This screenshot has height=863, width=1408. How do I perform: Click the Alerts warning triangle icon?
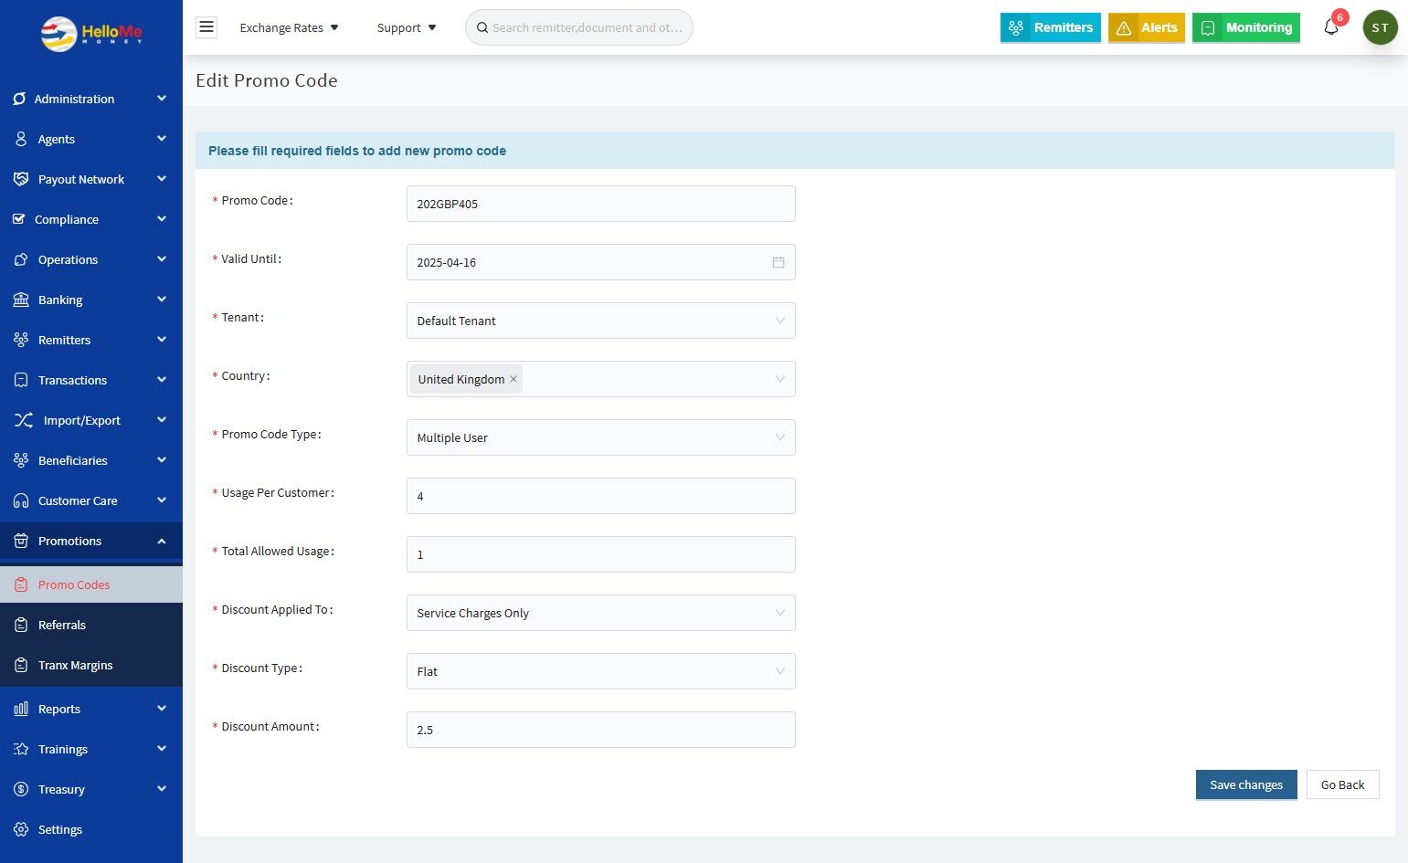point(1124,28)
